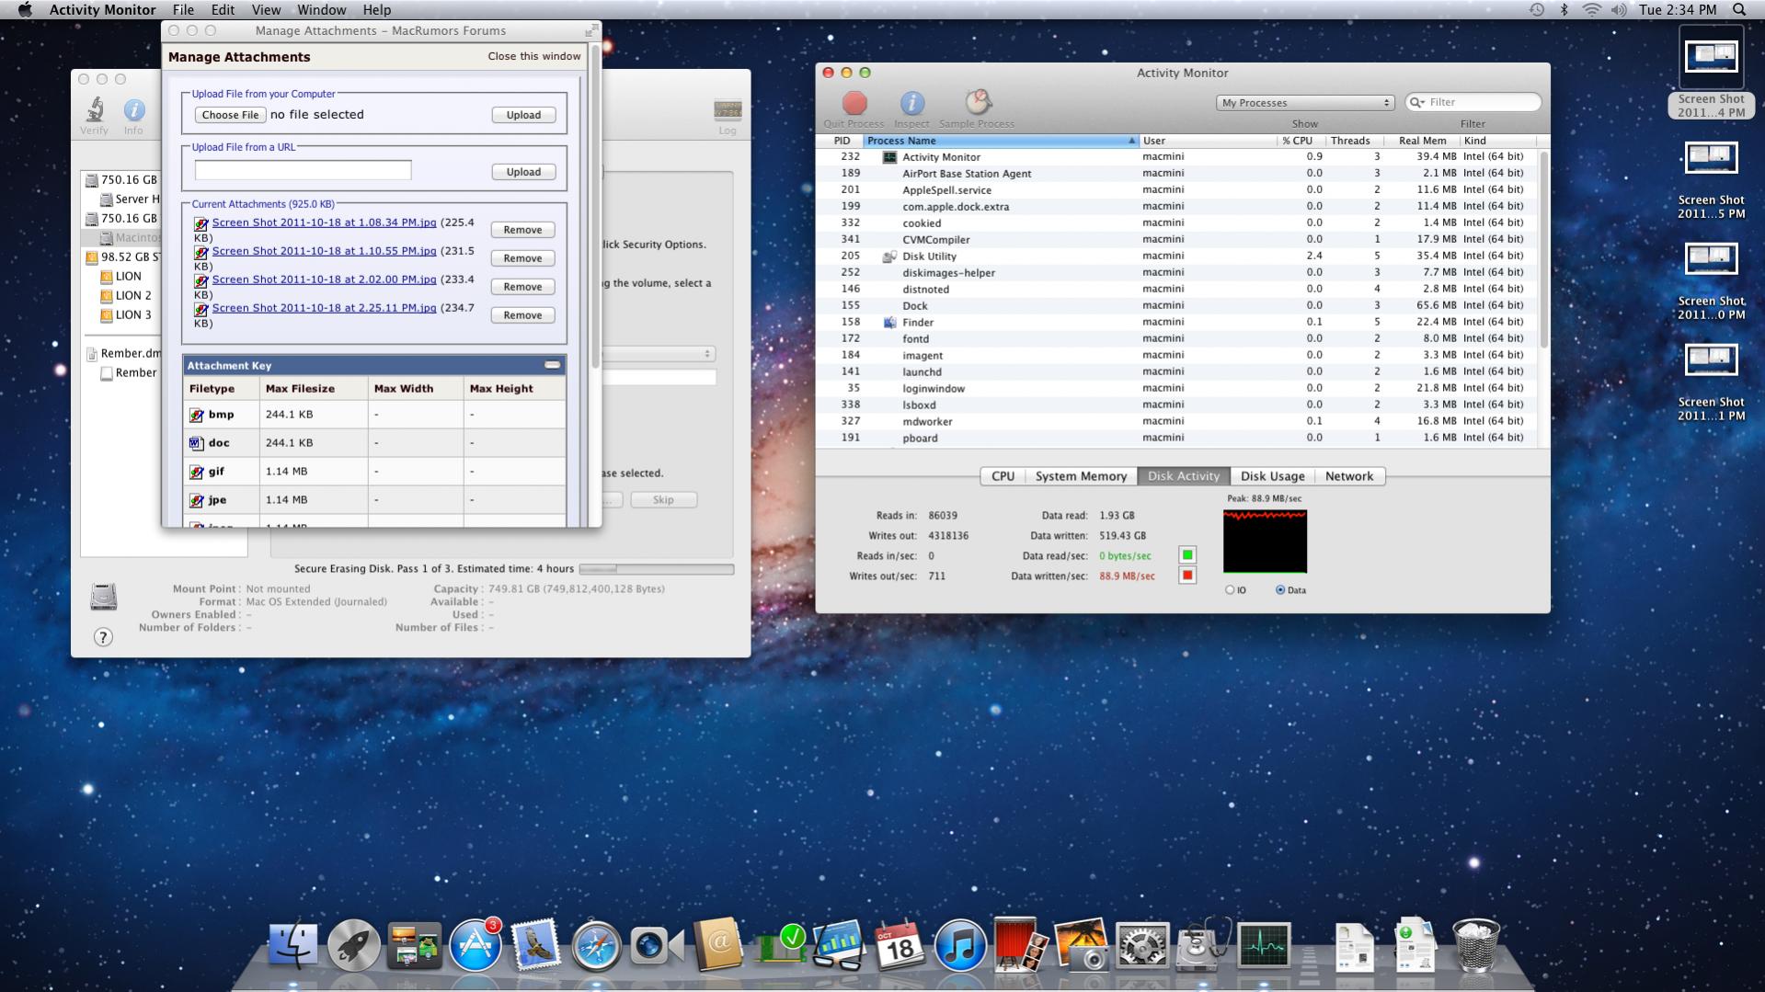Open the Trash in the Dock
Viewport: 1765px width, 992px height.
point(1475,945)
